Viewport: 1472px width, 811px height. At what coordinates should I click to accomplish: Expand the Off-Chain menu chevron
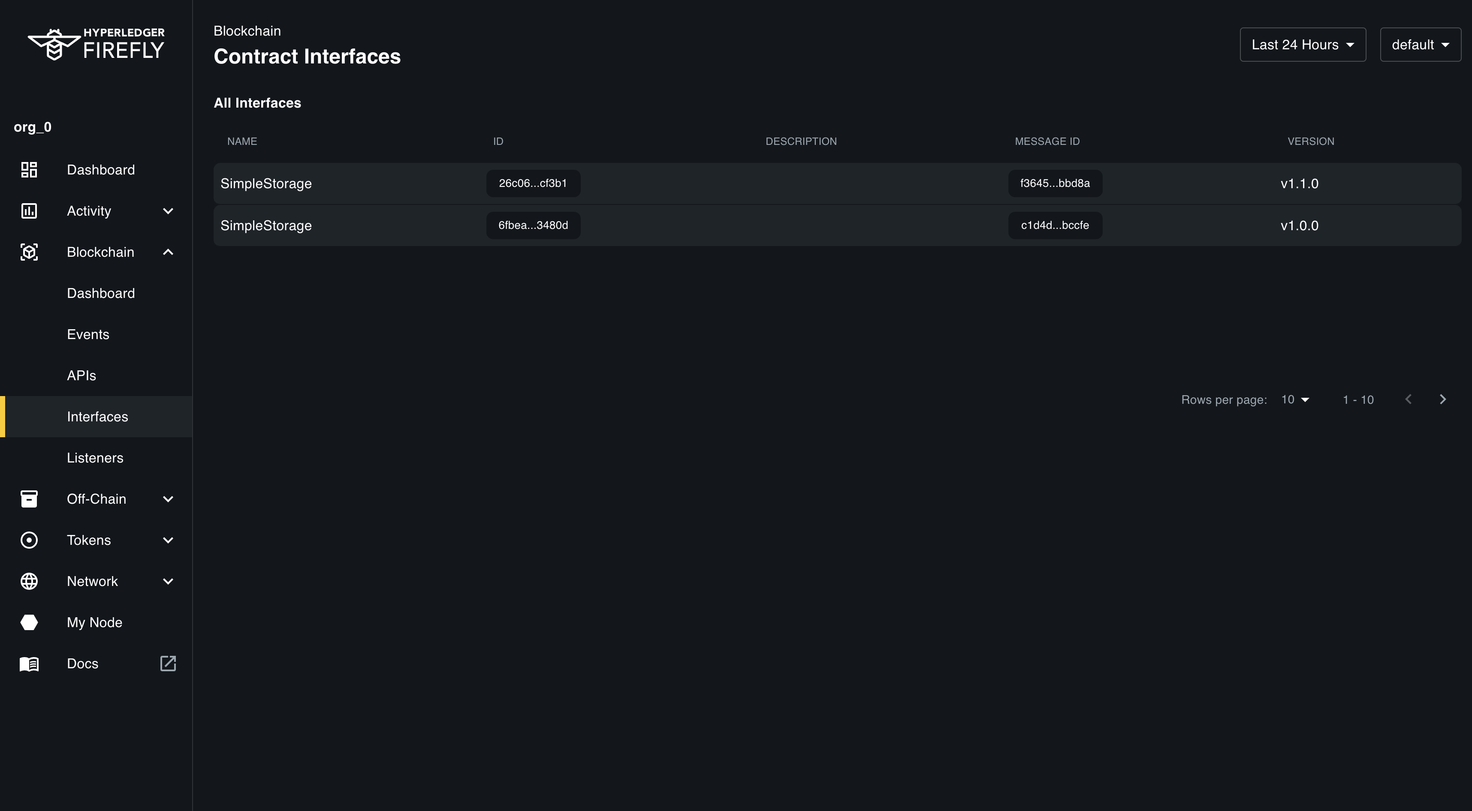168,499
